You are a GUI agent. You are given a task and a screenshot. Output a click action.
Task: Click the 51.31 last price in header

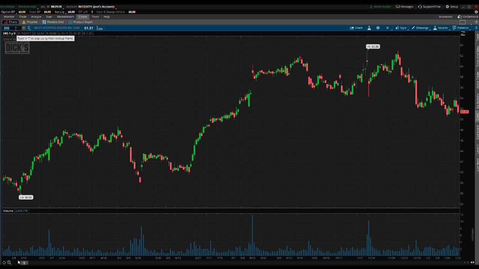point(89,28)
